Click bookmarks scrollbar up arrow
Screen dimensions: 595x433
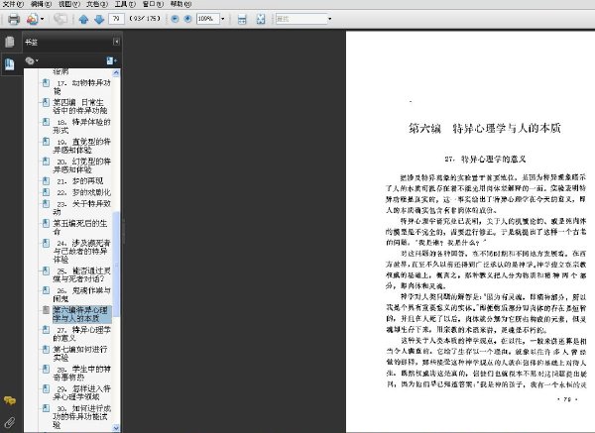116,72
